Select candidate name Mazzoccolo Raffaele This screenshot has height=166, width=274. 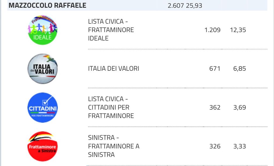[x=47, y=6]
